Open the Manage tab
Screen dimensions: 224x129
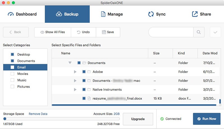112,14
